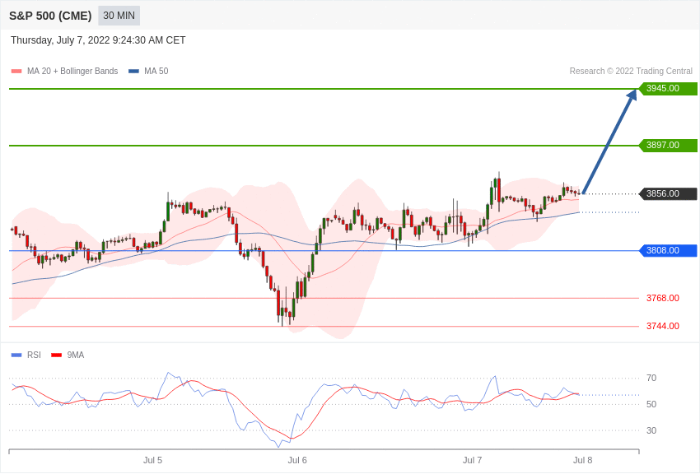This screenshot has height=474, width=700.
Task: Click the 3768.00 red support label
Action: 662,299
